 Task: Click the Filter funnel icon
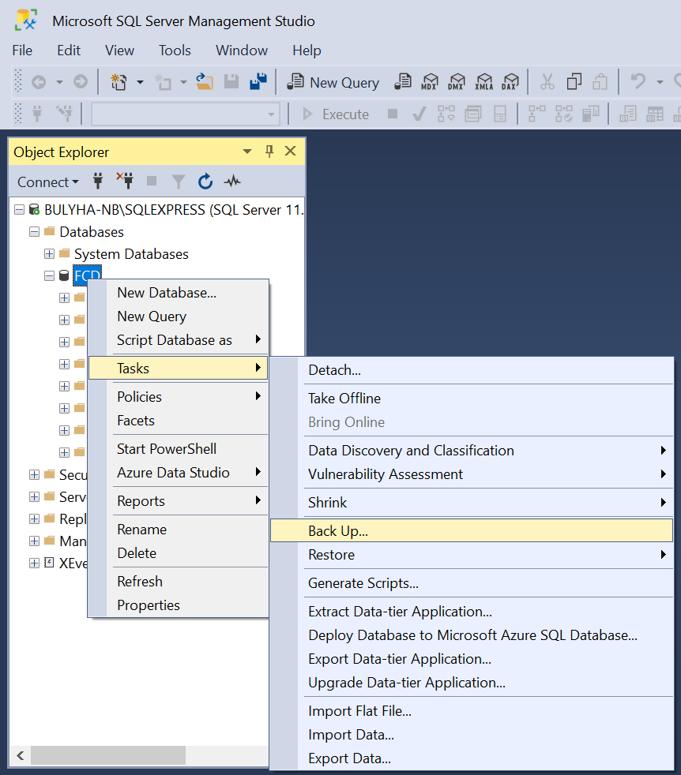pos(179,182)
